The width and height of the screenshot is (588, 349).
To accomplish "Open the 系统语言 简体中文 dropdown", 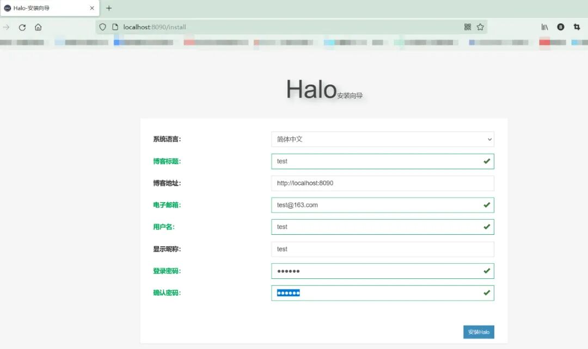I will pyautogui.click(x=383, y=139).
